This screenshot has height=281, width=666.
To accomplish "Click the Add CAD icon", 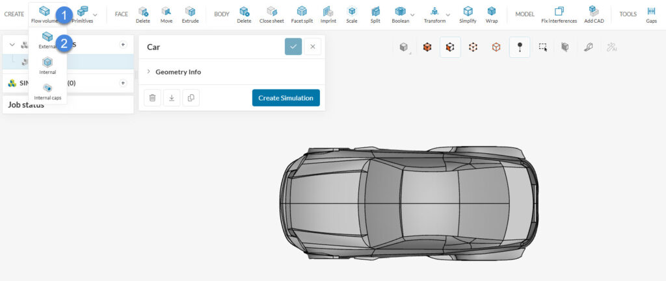I will coord(593,14).
